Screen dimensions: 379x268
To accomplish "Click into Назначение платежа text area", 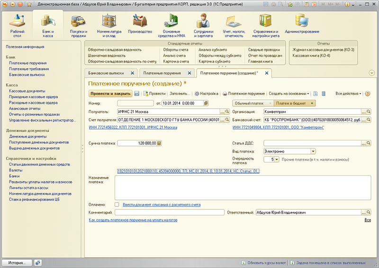I will (x=243, y=188).
